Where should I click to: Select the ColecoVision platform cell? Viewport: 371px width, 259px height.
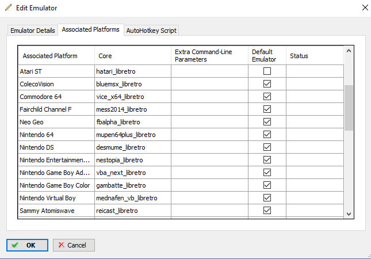(x=56, y=84)
